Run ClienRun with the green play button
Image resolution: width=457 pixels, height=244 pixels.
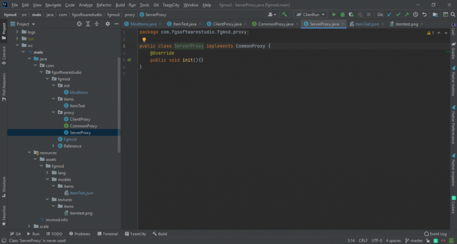click(x=334, y=14)
